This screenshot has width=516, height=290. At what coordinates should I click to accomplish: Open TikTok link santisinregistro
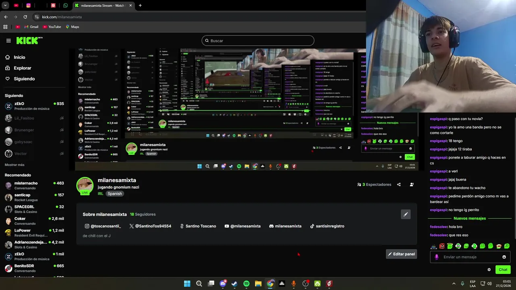pyautogui.click(x=327, y=226)
